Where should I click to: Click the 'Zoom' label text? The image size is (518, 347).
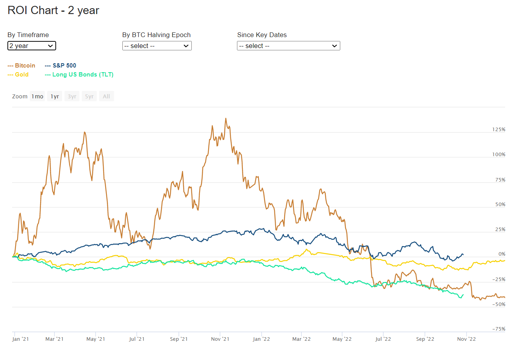coord(20,96)
